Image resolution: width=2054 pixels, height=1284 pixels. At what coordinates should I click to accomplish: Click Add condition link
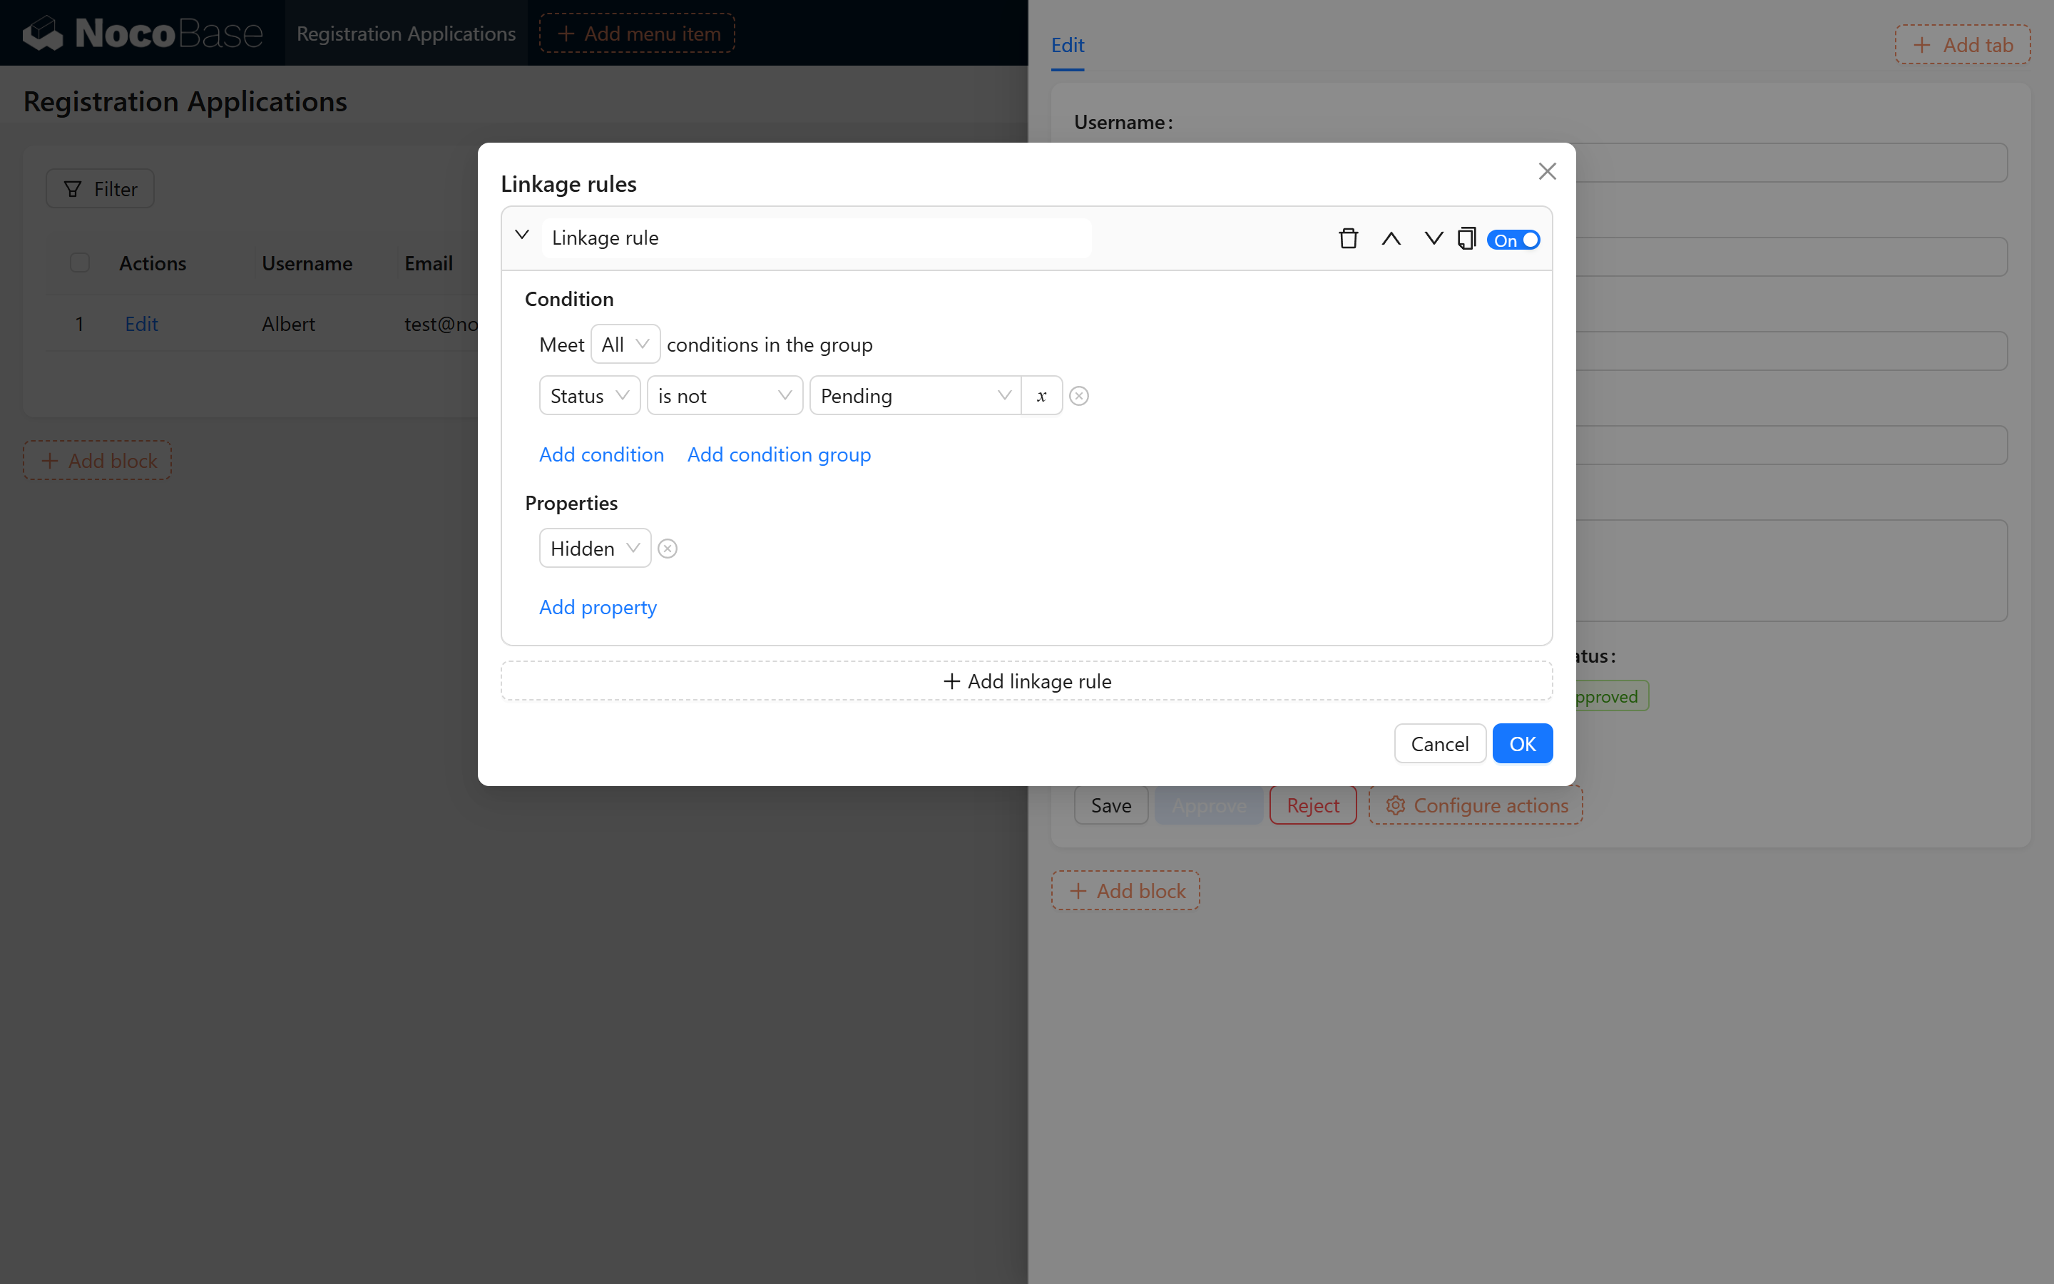tap(601, 454)
